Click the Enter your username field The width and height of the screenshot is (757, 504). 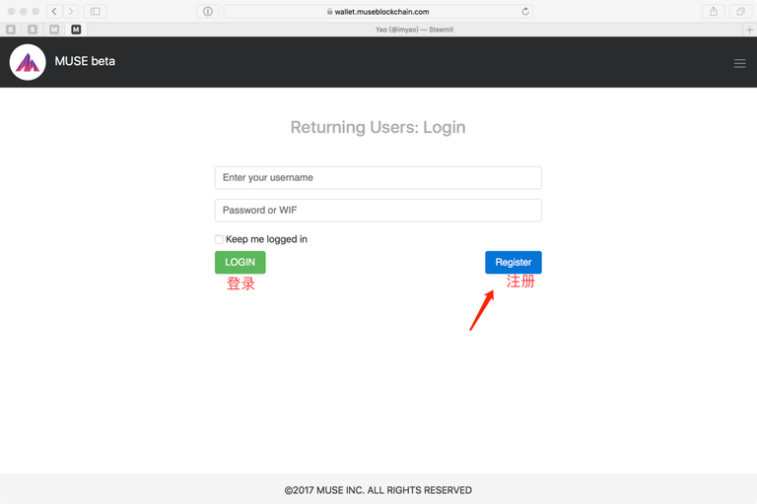378,177
